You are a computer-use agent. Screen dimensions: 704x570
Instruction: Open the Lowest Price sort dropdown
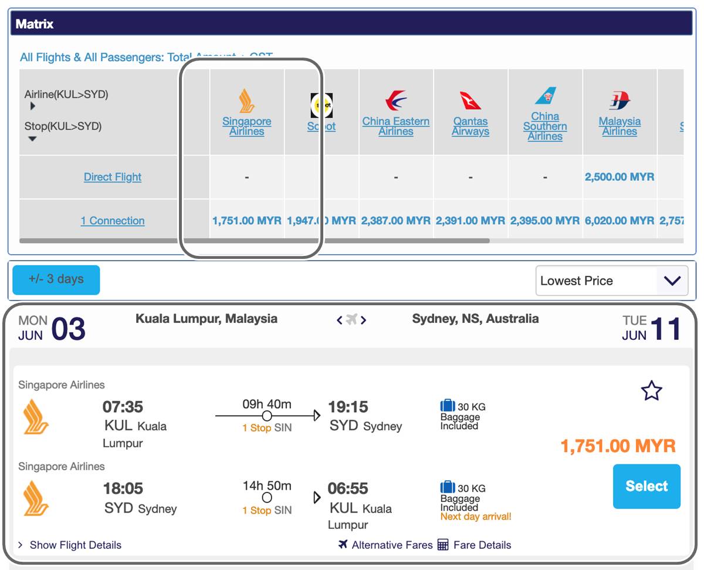(x=611, y=281)
